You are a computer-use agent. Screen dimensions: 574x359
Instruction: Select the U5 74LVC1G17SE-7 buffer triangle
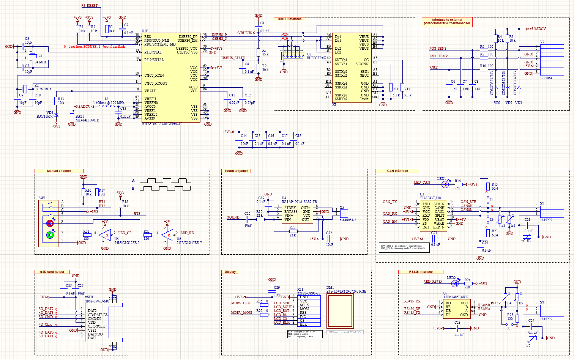(x=105, y=235)
